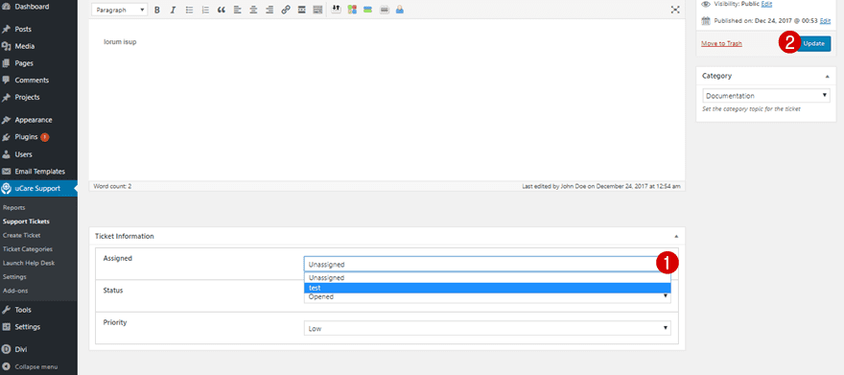This screenshot has width=844, height=375.
Task: Collapse the Category panel
Action: pyautogui.click(x=828, y=77)
